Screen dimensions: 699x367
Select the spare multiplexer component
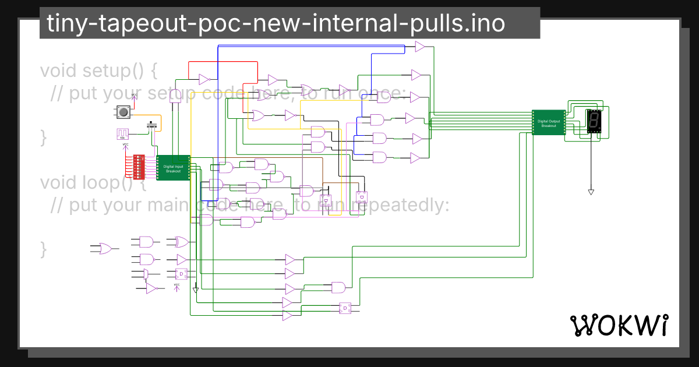(x=146, y=273)
